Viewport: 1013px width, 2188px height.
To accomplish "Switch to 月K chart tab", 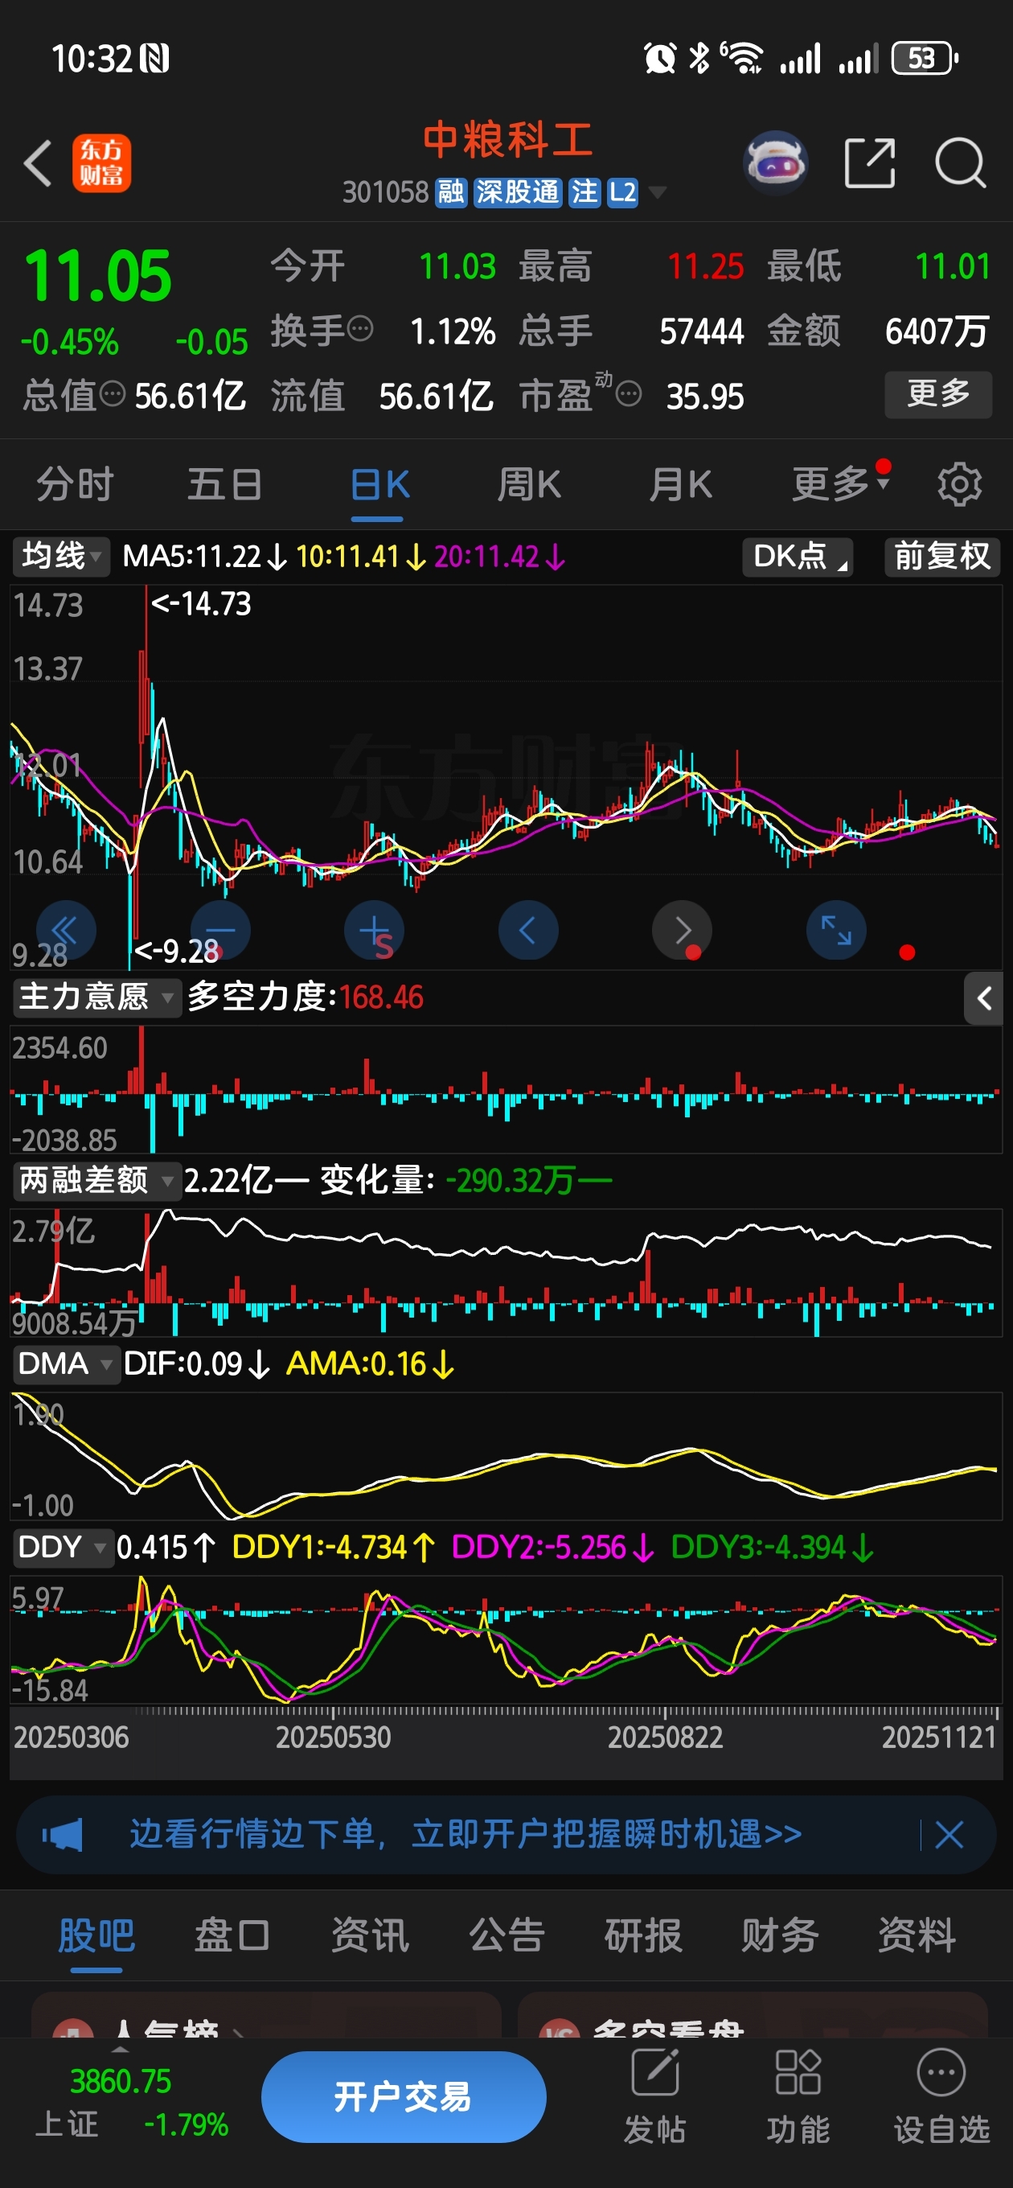I will point(680,484).
